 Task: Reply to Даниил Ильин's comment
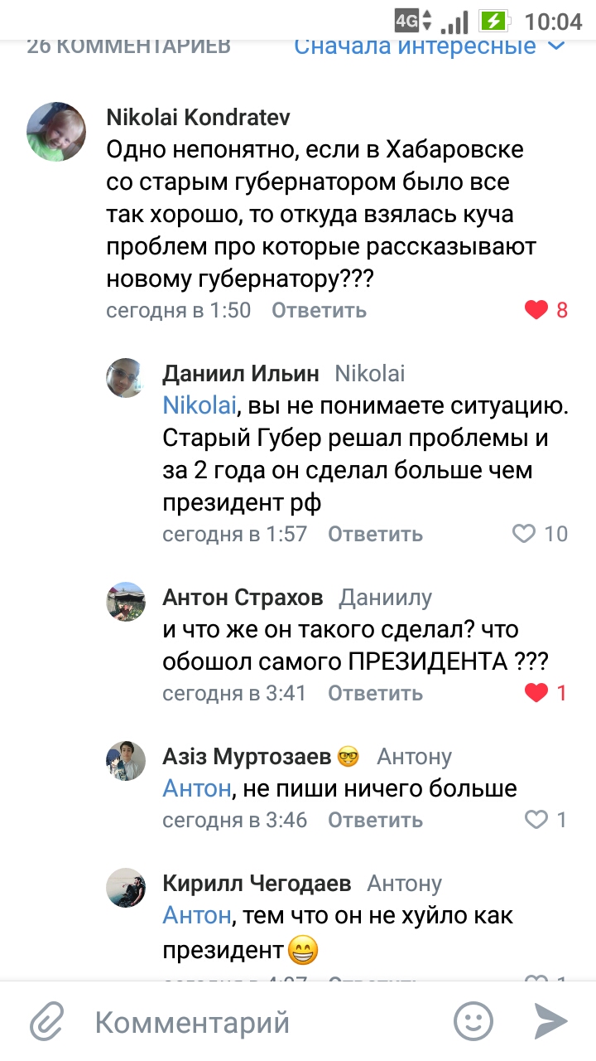pyautogui.click(x=375, y=534)
